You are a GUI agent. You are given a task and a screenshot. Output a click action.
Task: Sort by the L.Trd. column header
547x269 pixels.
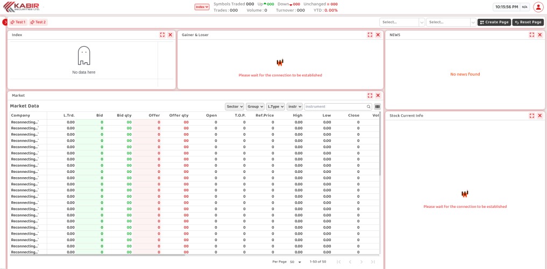[x=69, y=115]
